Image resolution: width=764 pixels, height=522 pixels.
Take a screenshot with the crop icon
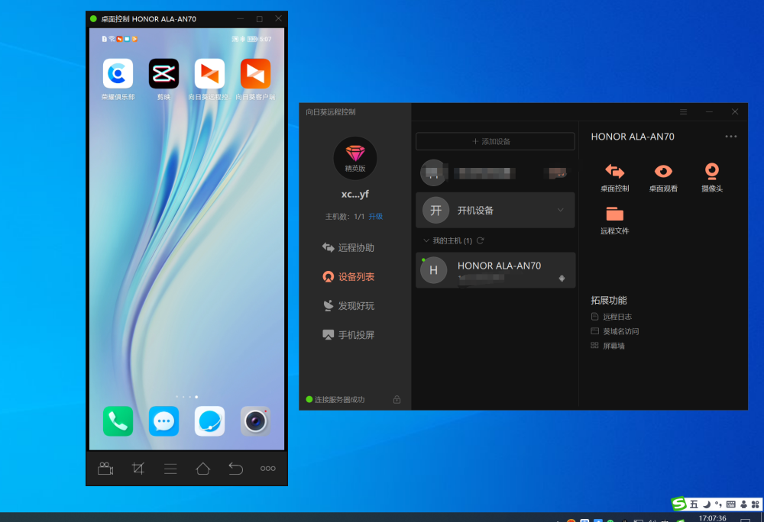(x=138, y=469)
